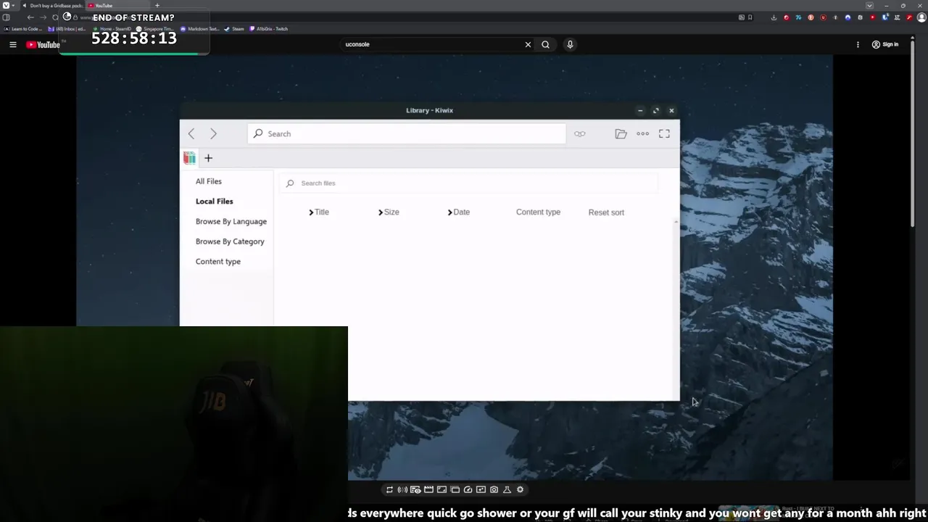This screenshot has height=522, width=928.
Task: Click the sound wave volume boost icon
Action: click(402, 489)
